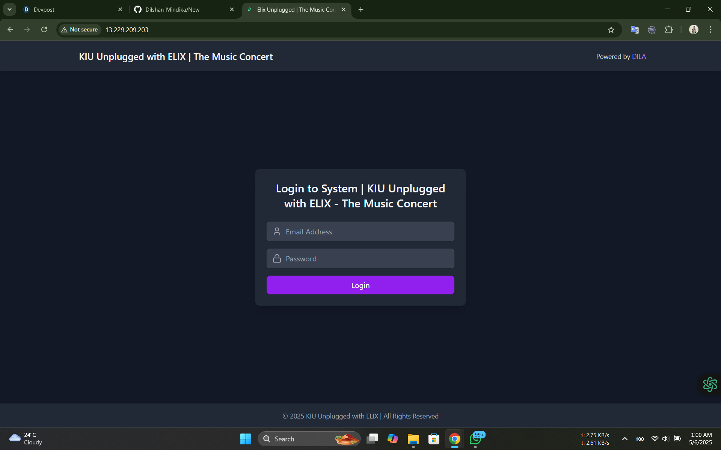The width and height of the screenshot is (721, 450).
Task: Open the Extensions puzzle-piece menu
Action: pos(669,30)
